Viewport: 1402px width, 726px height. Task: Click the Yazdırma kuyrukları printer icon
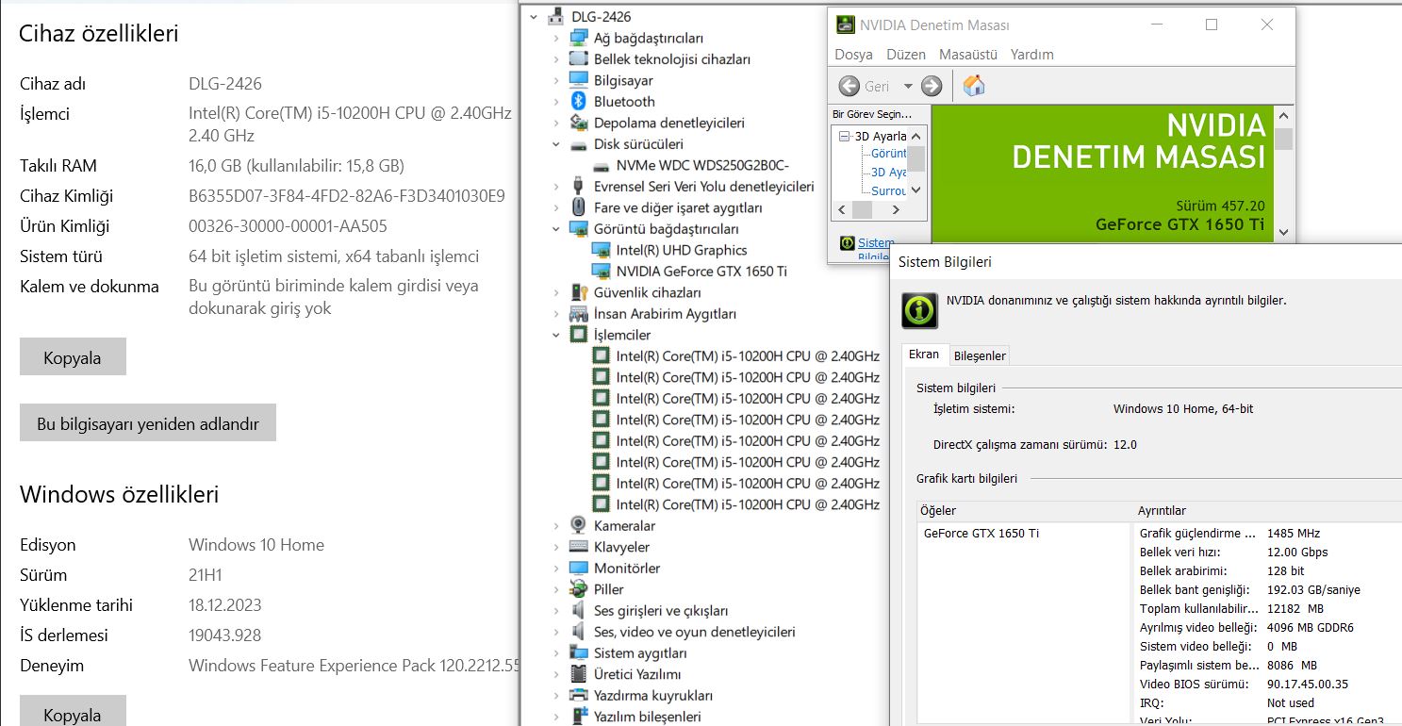[578, 696]
